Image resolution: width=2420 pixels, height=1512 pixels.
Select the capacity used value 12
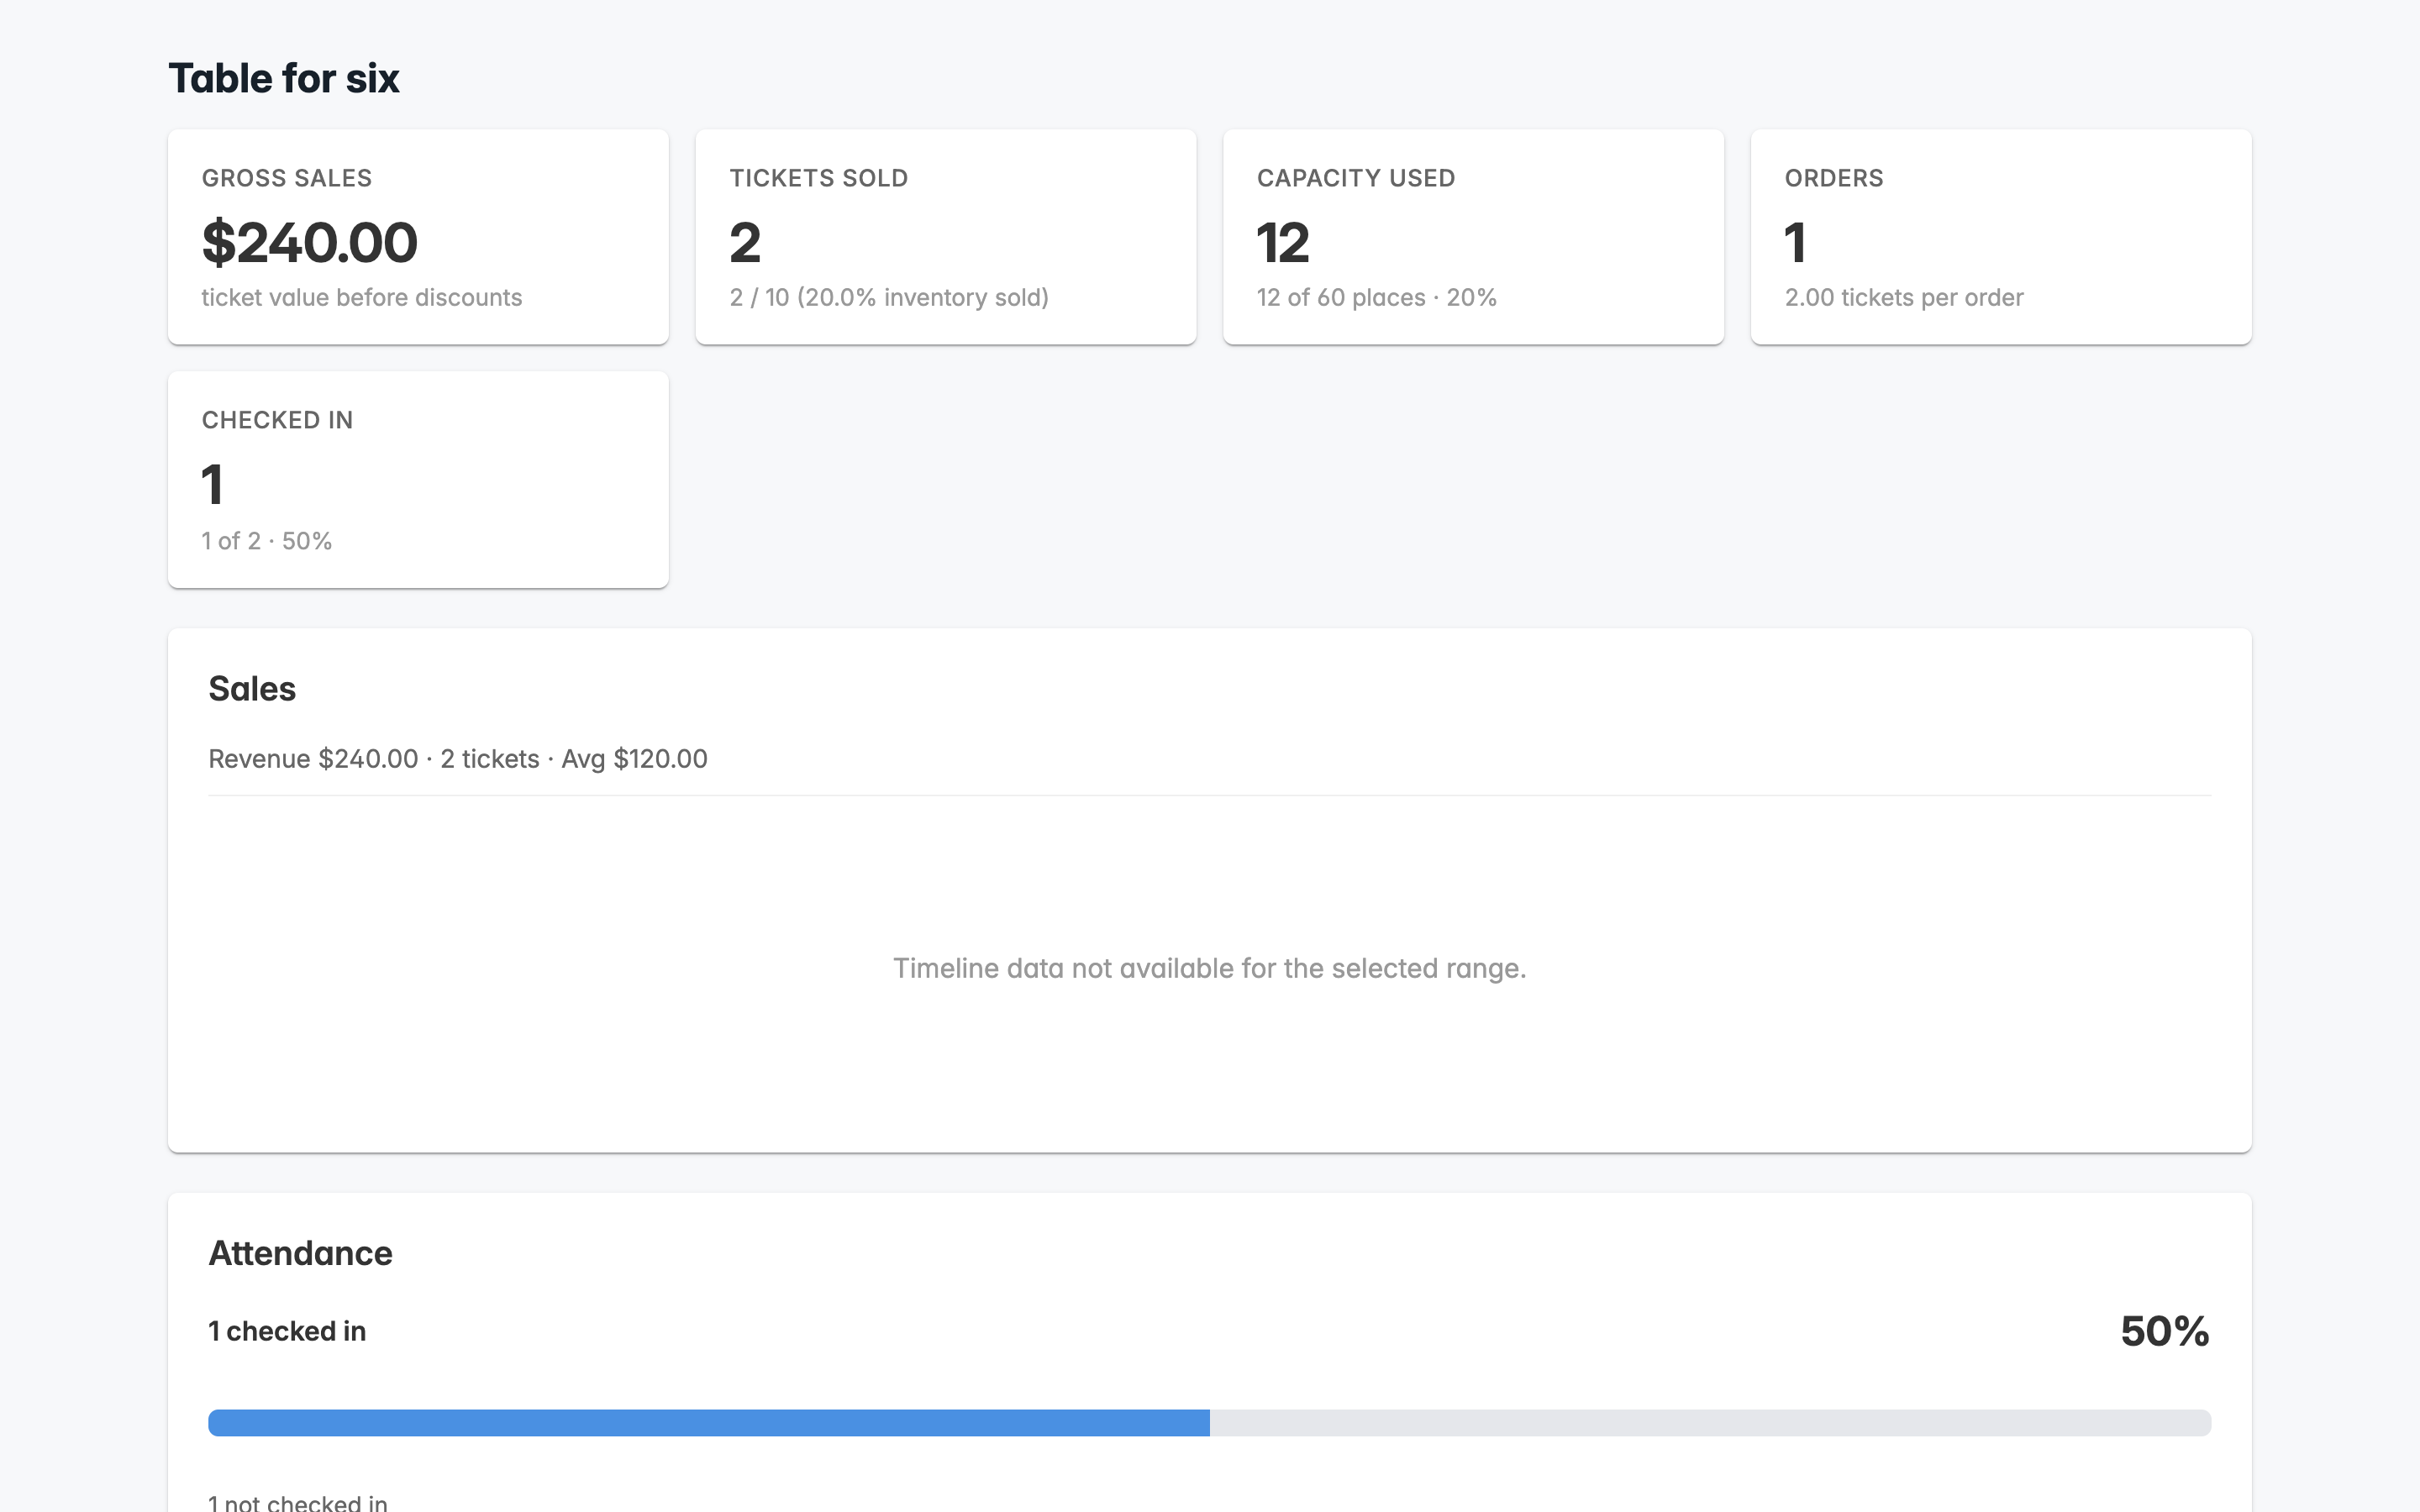point(1283,243)
